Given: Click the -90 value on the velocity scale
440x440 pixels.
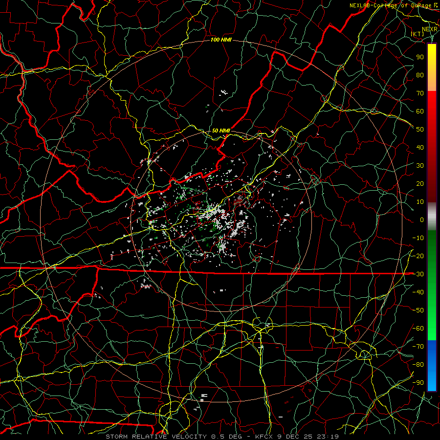Looking at the screenshot, I should click(x=418, y=383).
